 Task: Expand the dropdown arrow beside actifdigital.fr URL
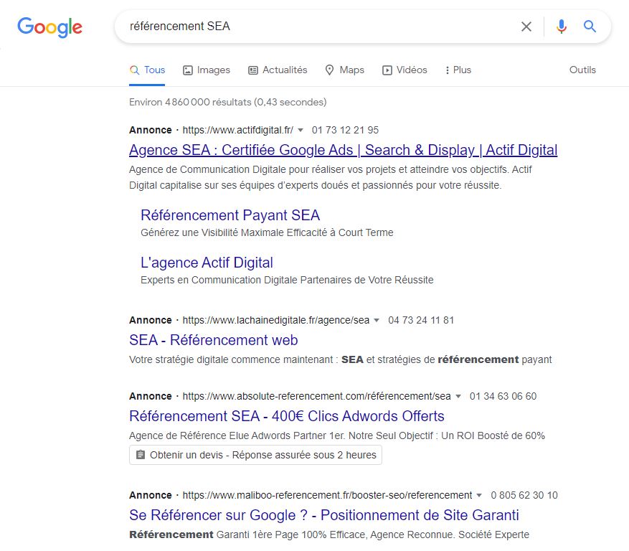301,131
